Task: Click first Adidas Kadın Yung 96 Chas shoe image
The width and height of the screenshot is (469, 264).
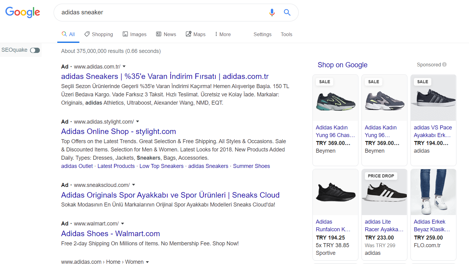Action: (335, 98)
